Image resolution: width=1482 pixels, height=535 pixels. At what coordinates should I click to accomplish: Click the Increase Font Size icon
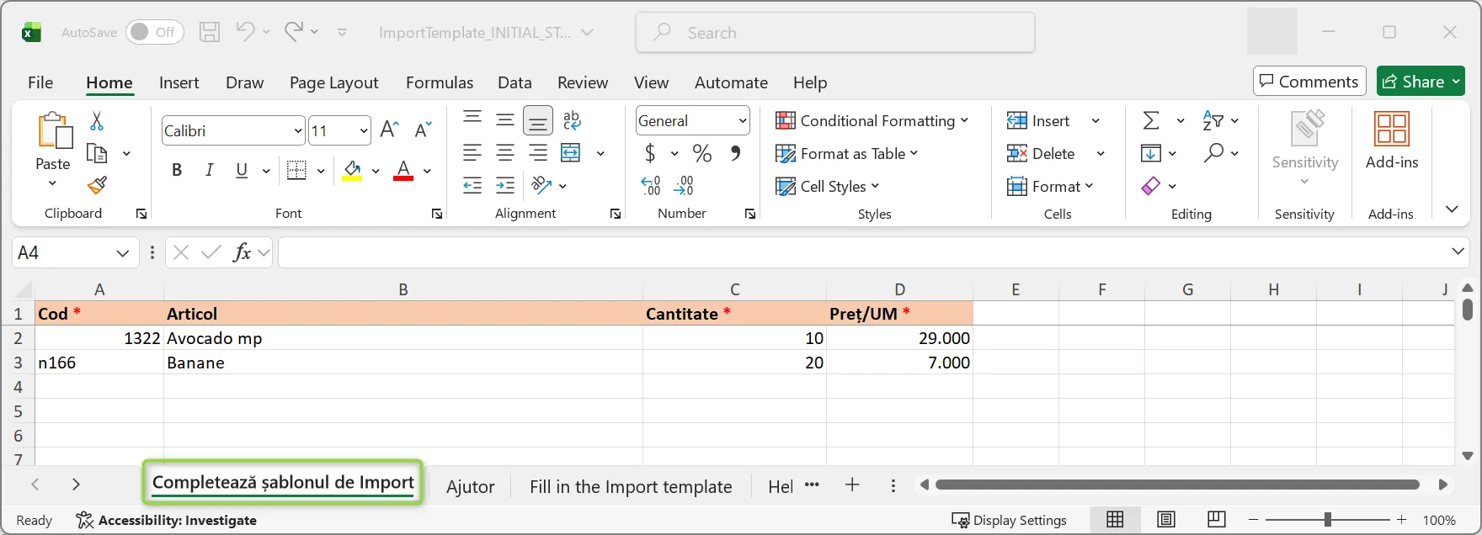[389, 130]
